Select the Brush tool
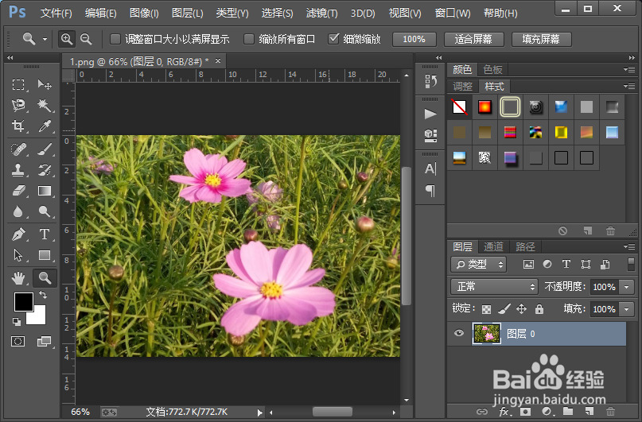Image resolution: width=642 pixels, height=422 pixels. click(45, 149)
